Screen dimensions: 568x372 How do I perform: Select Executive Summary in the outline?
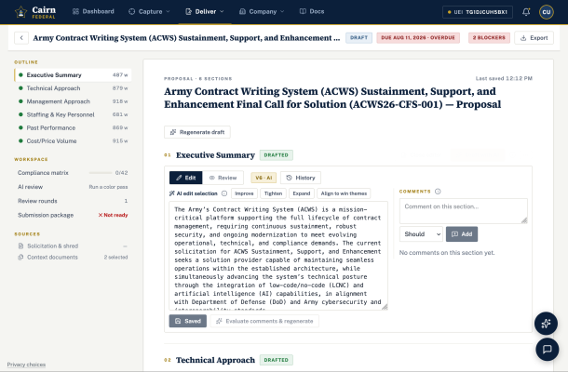point(73,75)
